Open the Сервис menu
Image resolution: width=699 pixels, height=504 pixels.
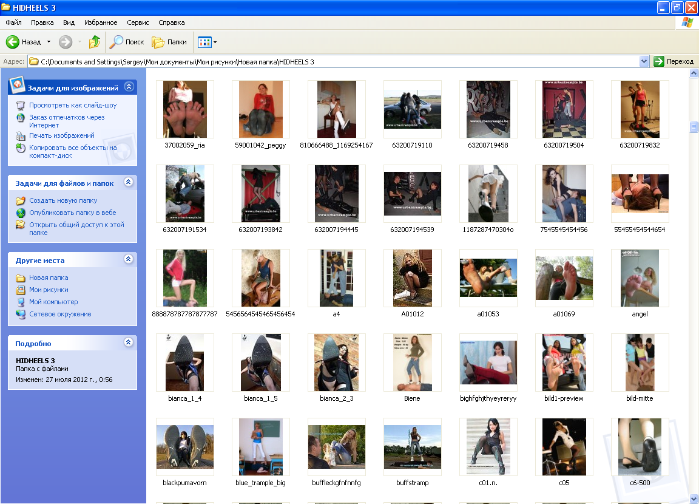138,22
